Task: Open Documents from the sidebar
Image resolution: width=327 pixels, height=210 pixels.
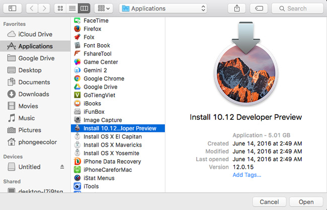Action: [x=35, y=82]
